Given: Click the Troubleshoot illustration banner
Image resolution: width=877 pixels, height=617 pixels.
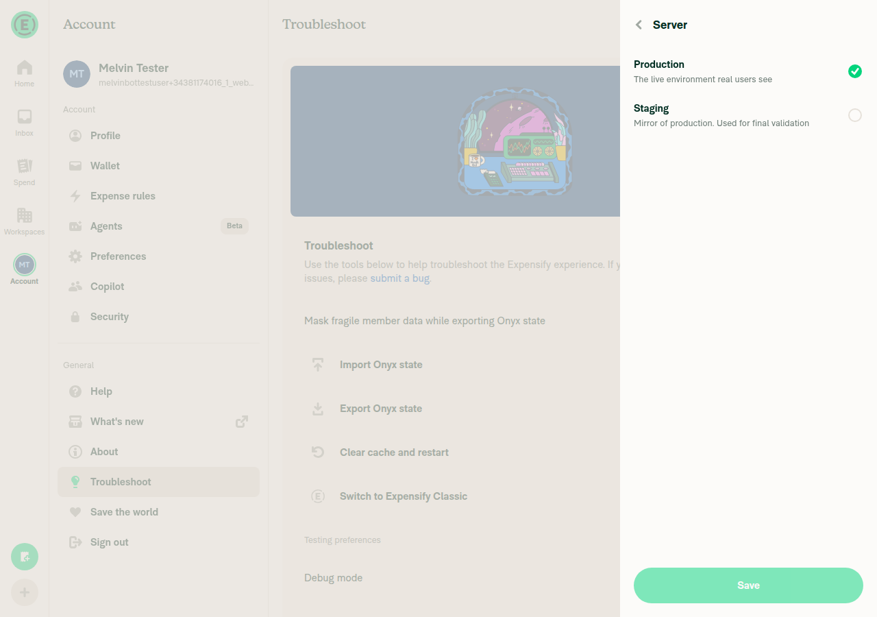Looking at the screenshot, I should pos(455,141).
